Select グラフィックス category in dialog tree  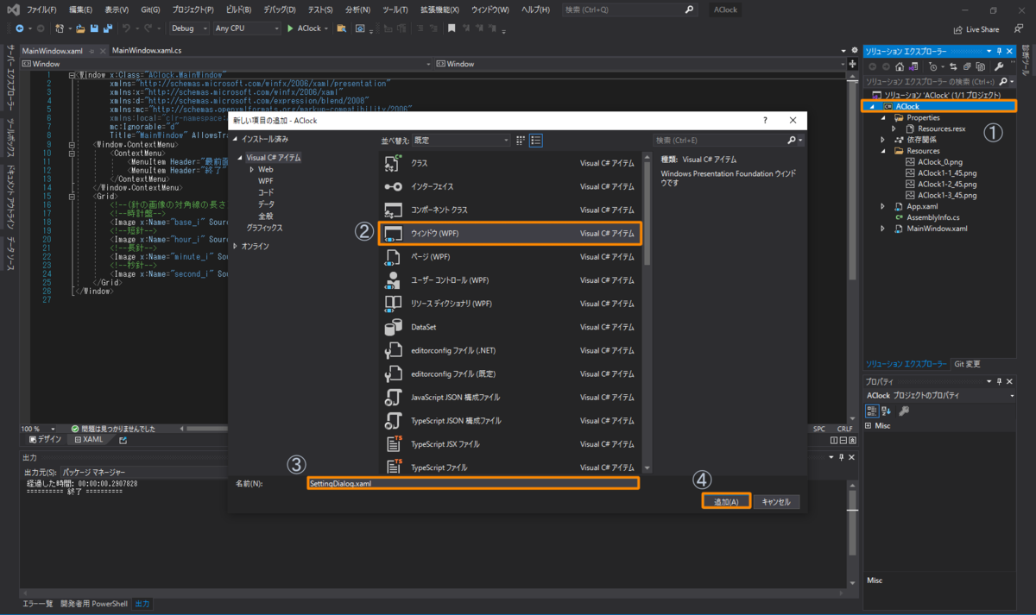[265, 228]
